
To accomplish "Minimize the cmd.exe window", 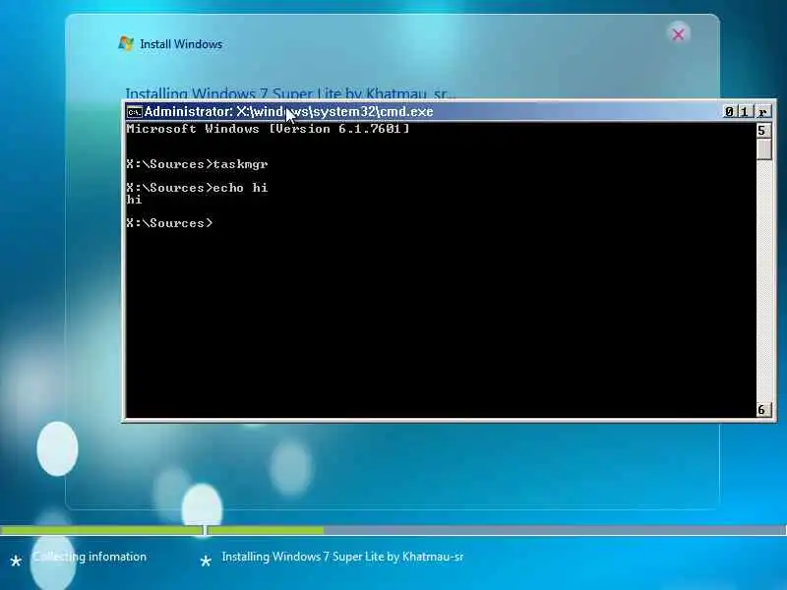I will pyautogui.click(x=729, y=111).
